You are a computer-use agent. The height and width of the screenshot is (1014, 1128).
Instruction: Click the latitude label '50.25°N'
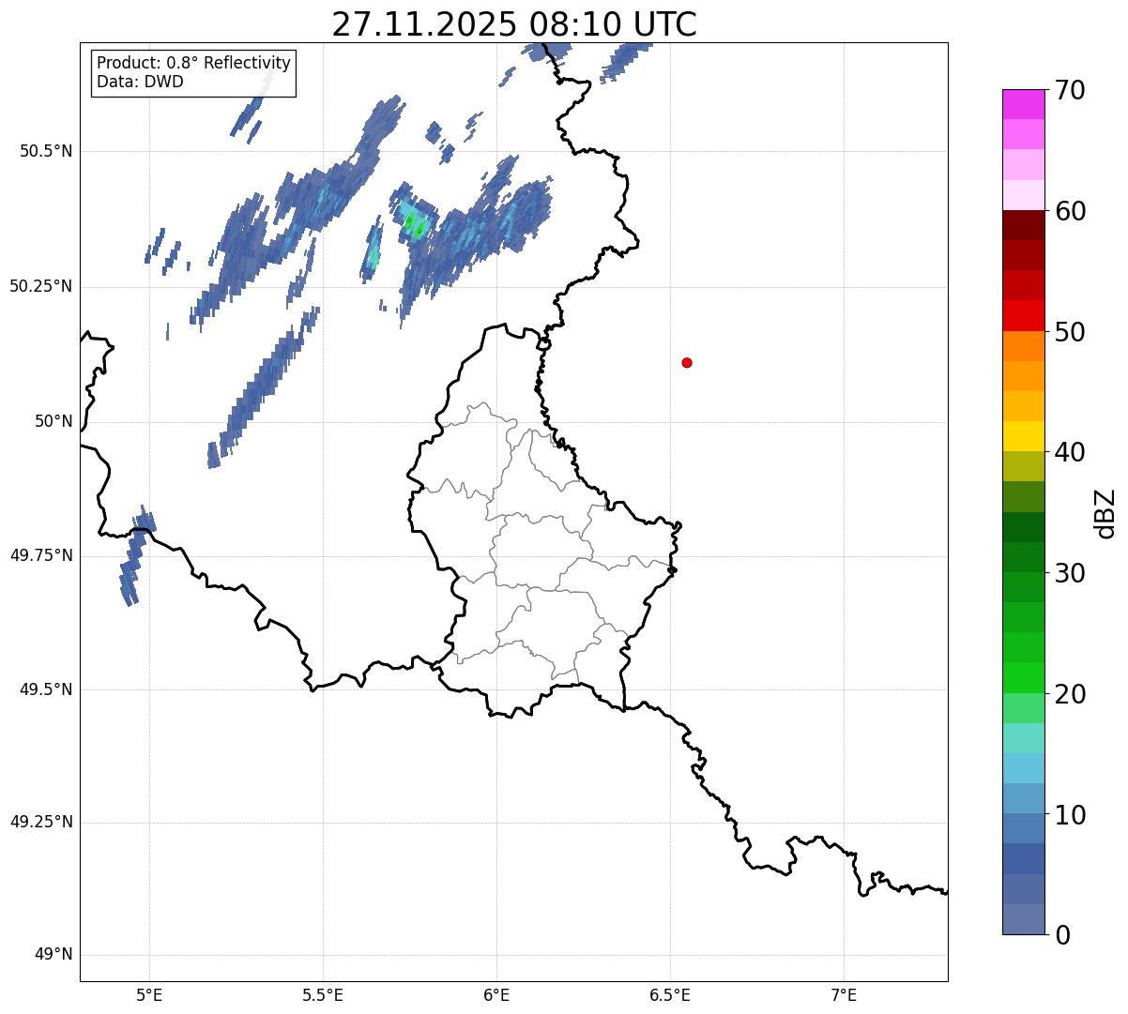coord(41,287)
